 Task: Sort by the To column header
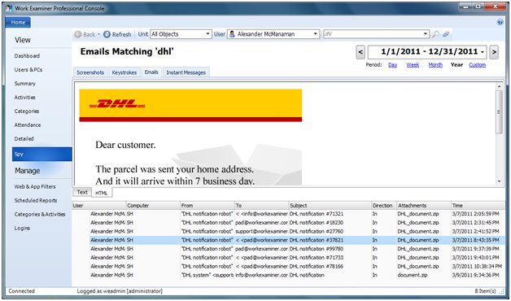[262, 206]
